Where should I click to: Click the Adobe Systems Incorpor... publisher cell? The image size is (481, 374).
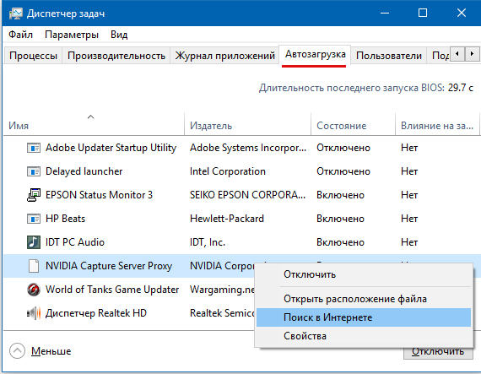click(x=248, y=148)
